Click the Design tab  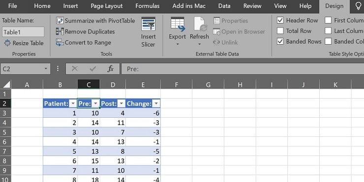pos(334,6)
